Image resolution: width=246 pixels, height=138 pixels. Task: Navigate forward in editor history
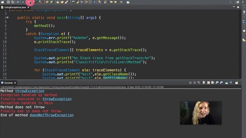click(121, 2)
